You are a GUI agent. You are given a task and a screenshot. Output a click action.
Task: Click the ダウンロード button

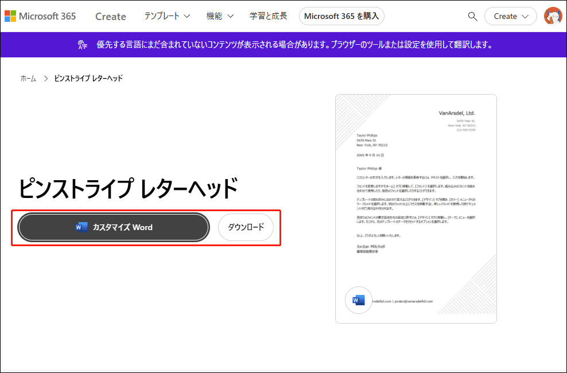click(246, 227)
